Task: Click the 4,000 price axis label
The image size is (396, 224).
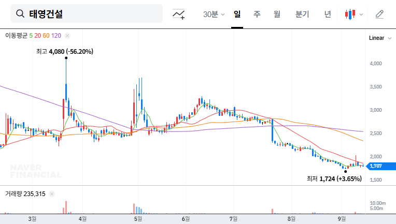Action: [x=376, y=64]
